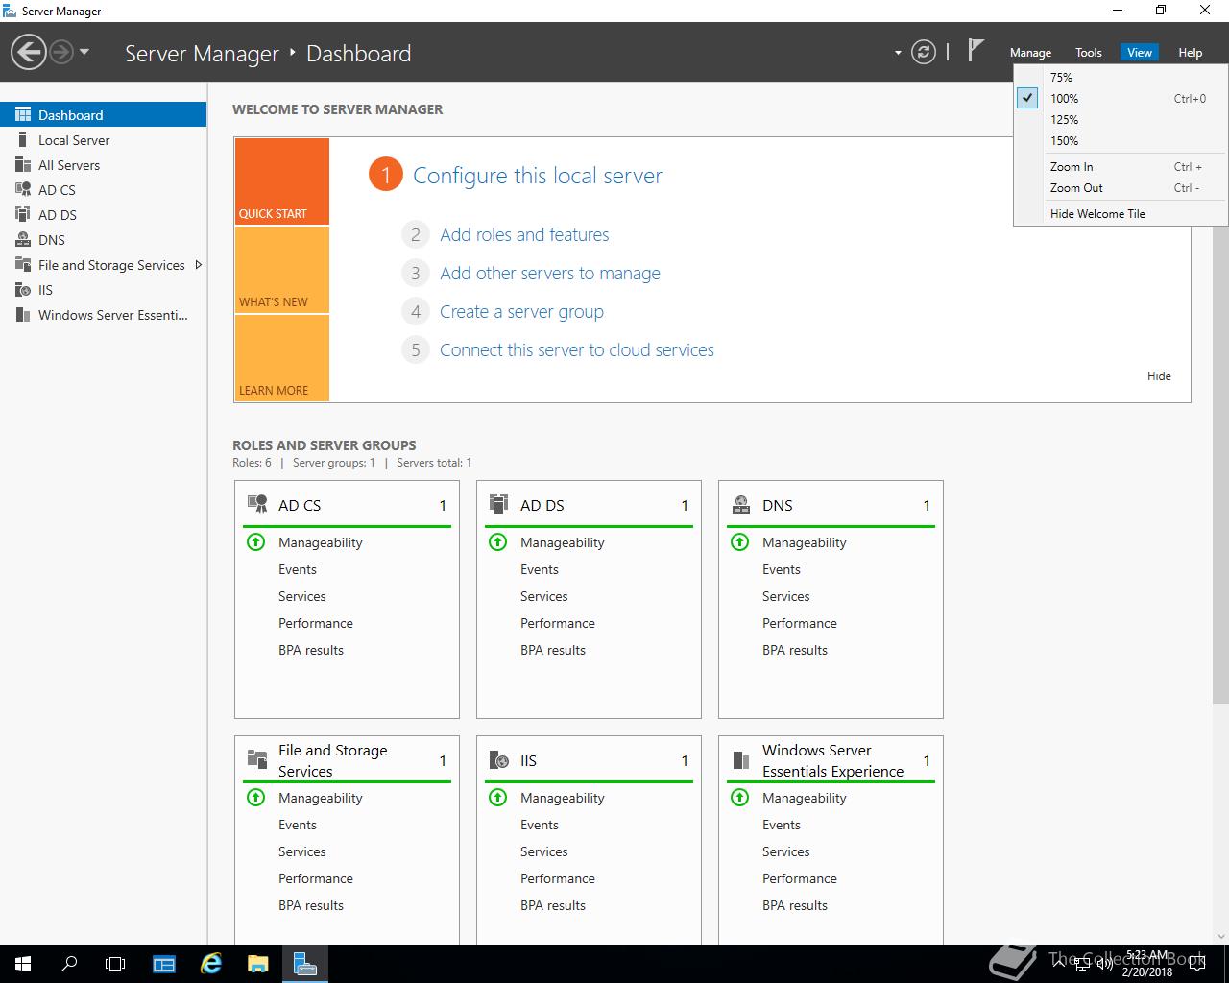This screenshot has width=1229, height=983.
Task: Click the AD DS role tile icon
Action: point(498,505)
